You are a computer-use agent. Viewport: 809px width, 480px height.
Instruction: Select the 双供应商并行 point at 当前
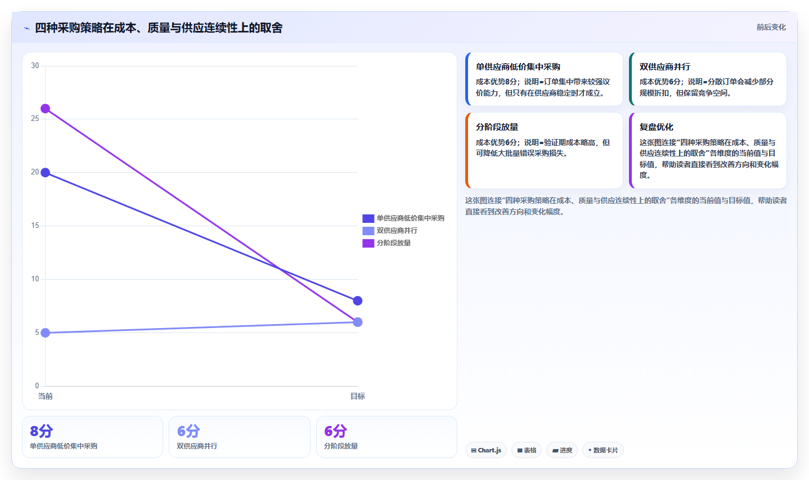[45, 333]
